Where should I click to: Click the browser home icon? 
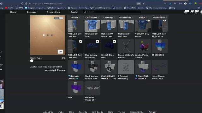1,3
